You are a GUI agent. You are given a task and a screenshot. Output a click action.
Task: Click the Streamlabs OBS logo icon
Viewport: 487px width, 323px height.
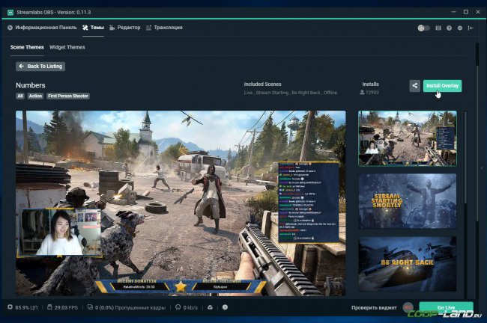click(x=10, y=13)
